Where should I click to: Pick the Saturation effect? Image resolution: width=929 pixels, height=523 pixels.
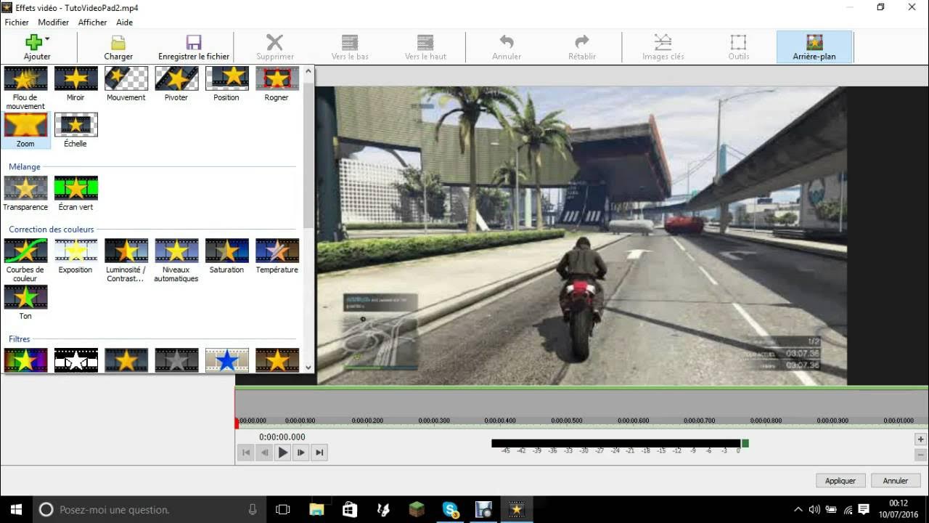[226, 256]
